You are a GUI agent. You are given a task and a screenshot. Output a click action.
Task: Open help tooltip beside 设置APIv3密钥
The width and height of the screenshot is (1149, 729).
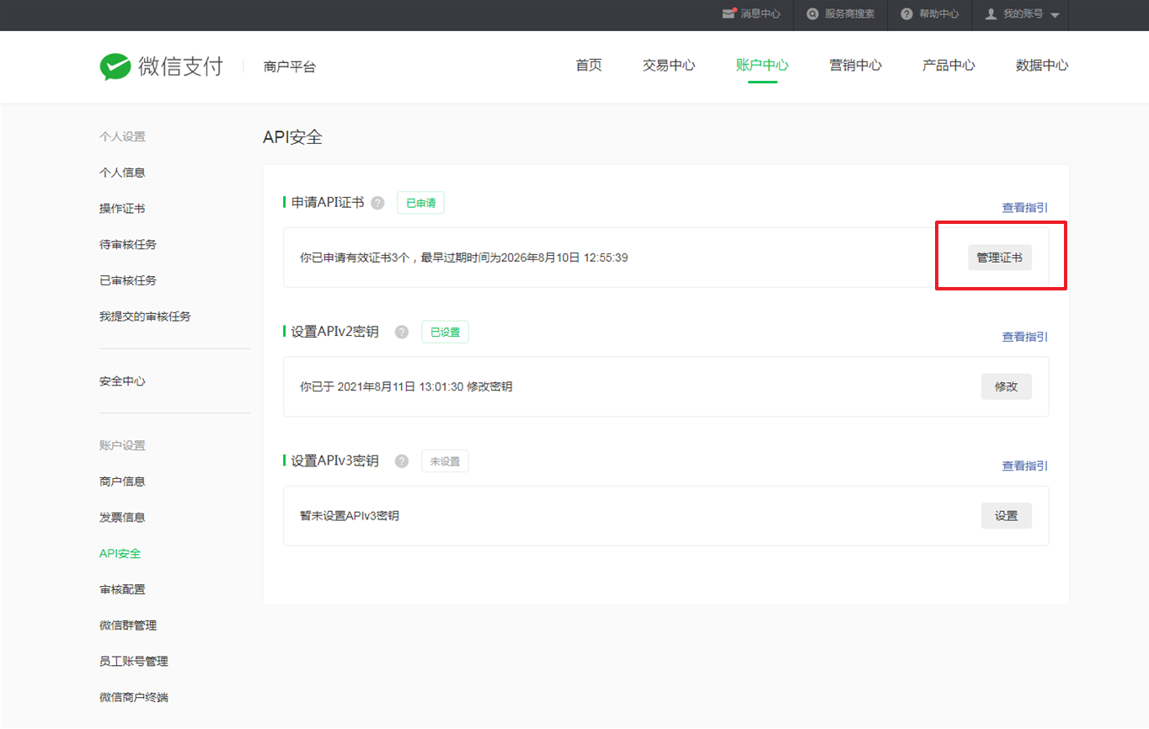(402, 460)
